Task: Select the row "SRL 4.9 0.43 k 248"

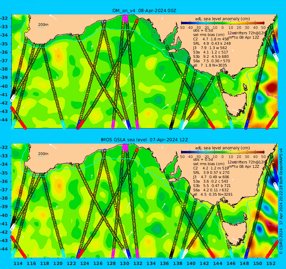Action: tap(212, 43)
